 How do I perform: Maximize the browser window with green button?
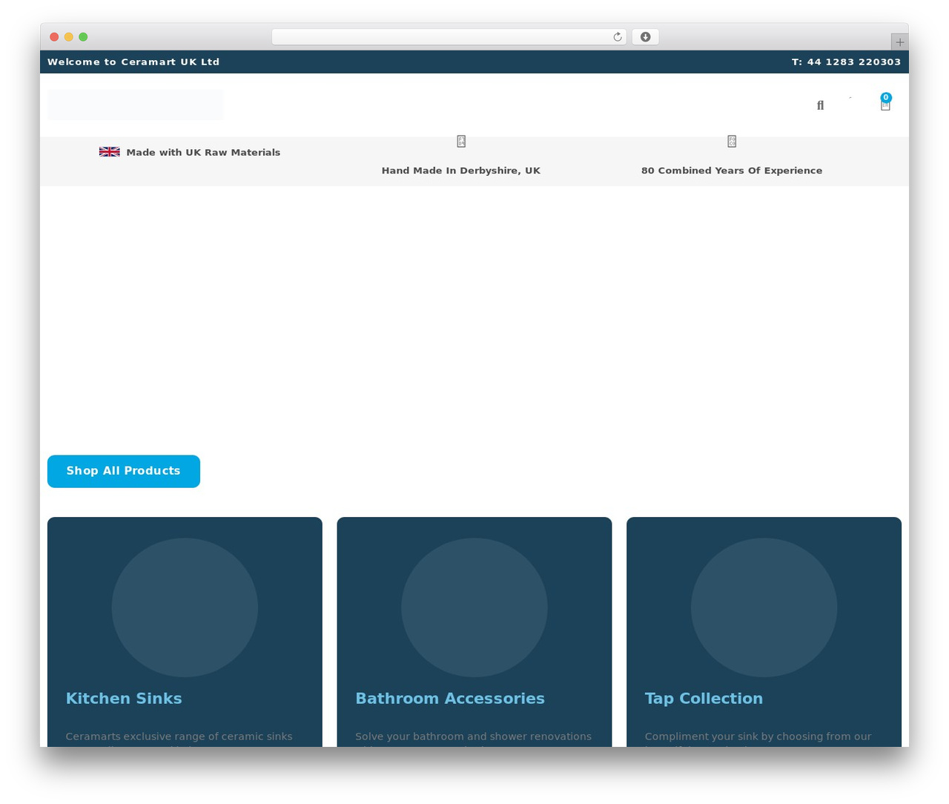(x=83, y=37)
